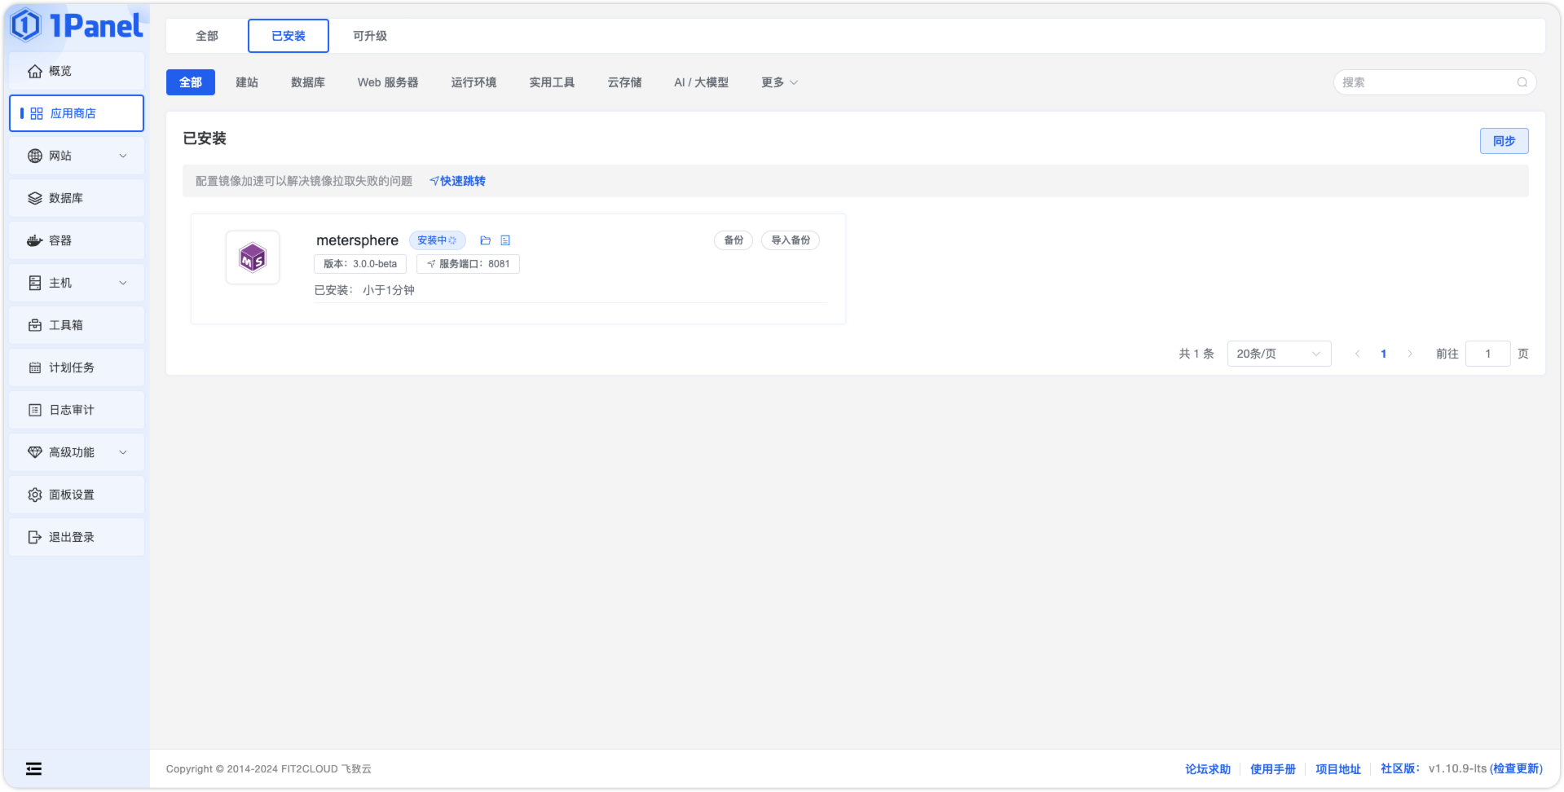Open 计划任务 scheduled tasks

pyautogui.click(x=77, y=367)
